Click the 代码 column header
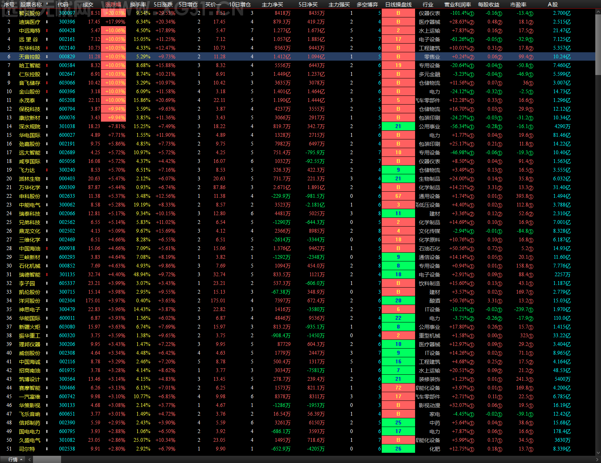The image size is (601, 463). coord(63,5)
